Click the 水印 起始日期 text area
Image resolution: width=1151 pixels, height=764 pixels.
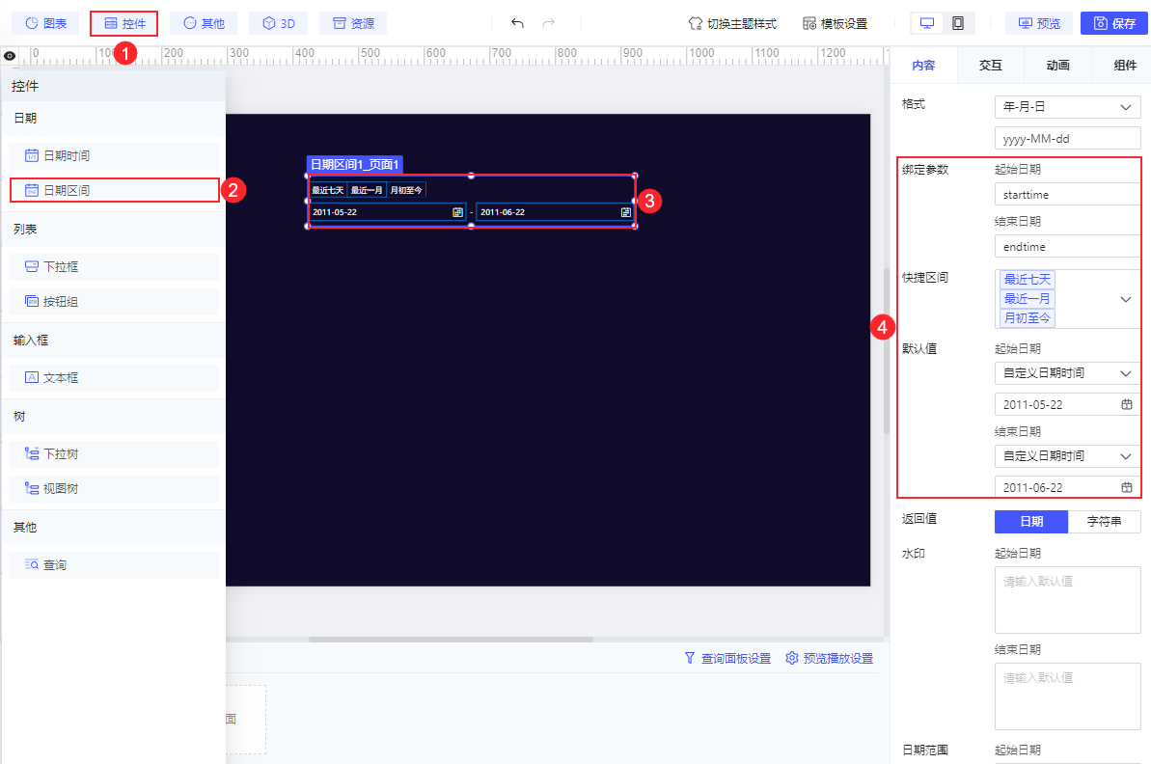click(x=1067, y=600)
